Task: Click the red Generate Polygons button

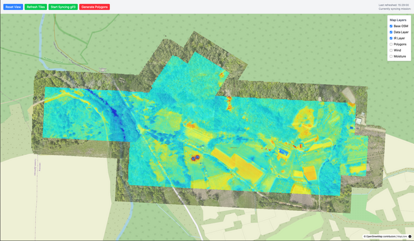Action: tap(95, 6)
